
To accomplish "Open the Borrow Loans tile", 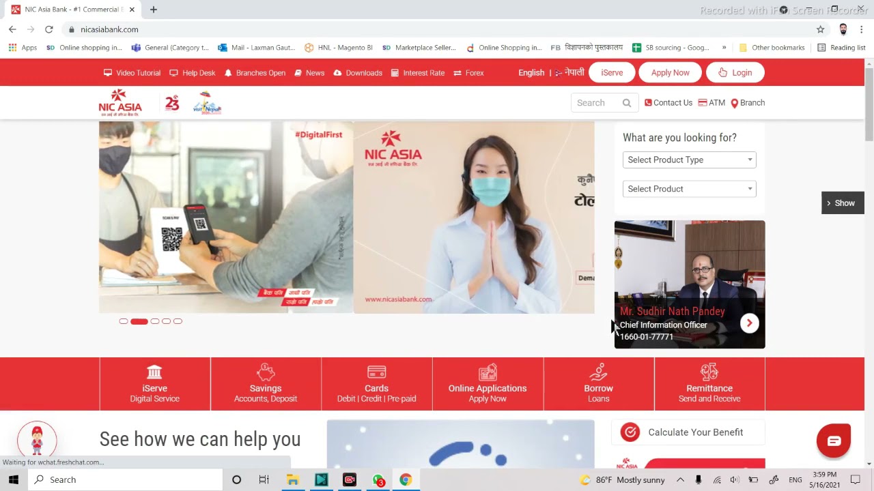I will pyautogui.click(x=599, y=384).
